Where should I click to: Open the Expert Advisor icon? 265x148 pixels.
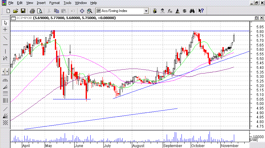pos(155,11)
